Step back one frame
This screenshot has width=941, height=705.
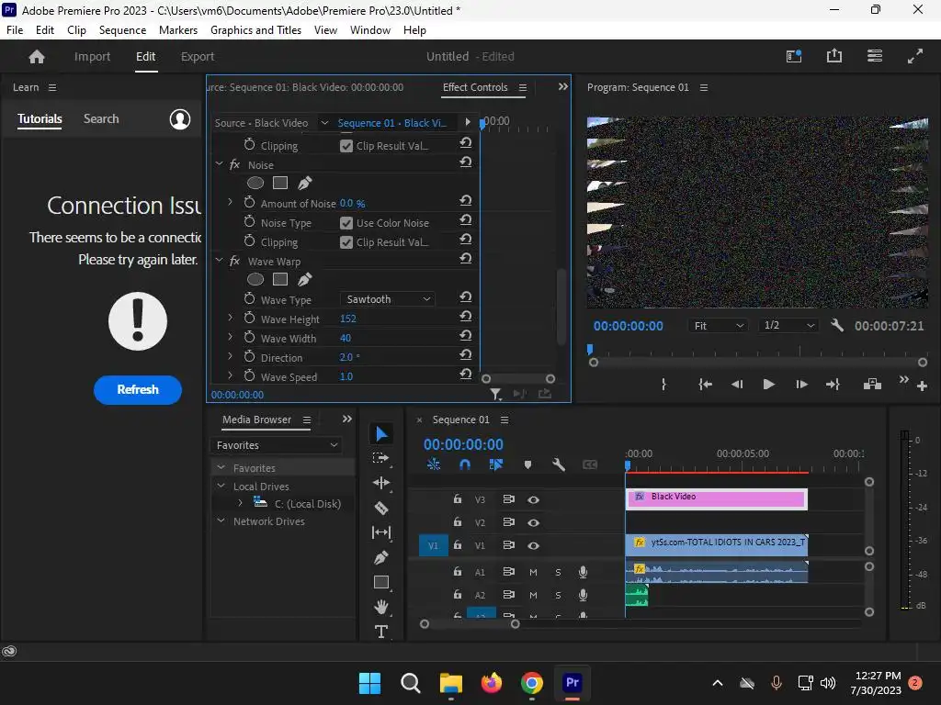pos(737,385)
